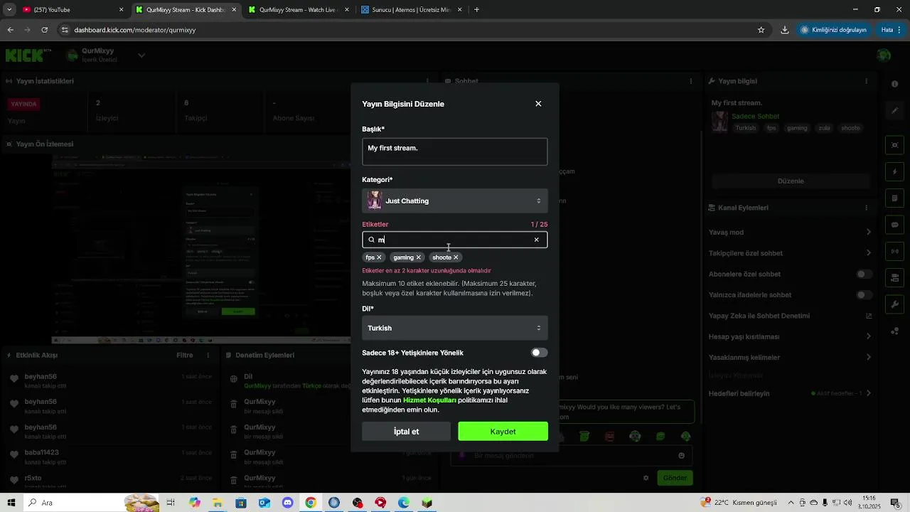The image size is (910, 512).
Task: Bookmark this page with the star icon
Action: click(761, 30)
